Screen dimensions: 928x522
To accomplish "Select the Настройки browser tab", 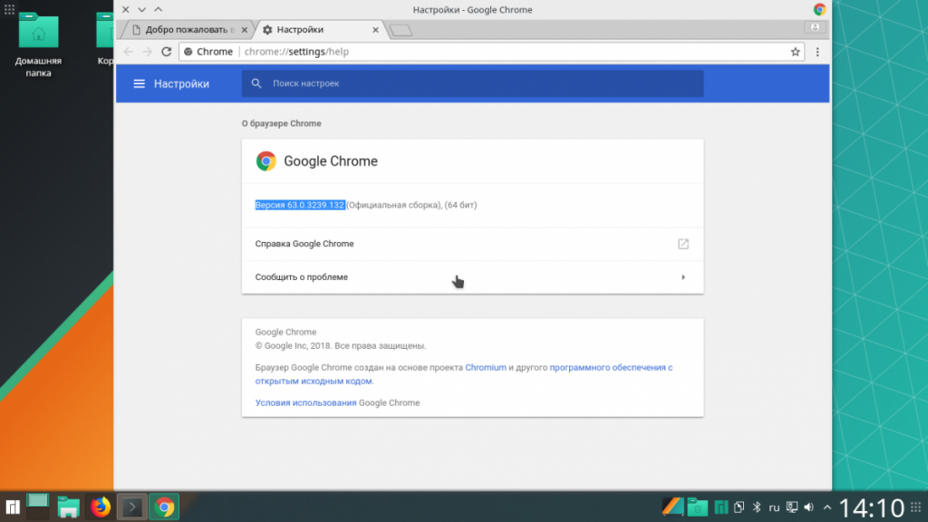I will 320,30.
